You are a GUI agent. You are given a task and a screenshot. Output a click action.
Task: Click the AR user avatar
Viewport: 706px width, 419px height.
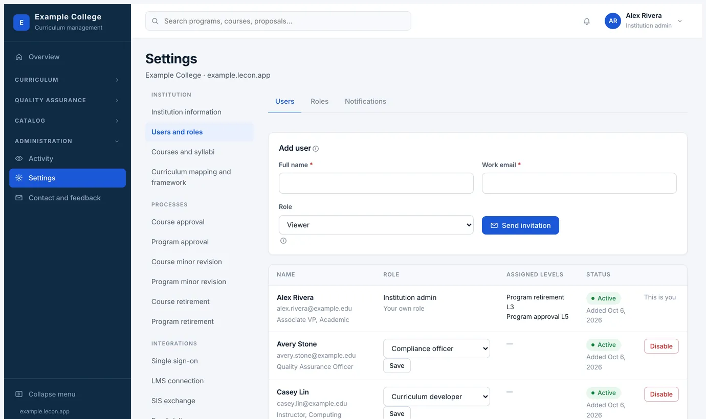[613, 21]
